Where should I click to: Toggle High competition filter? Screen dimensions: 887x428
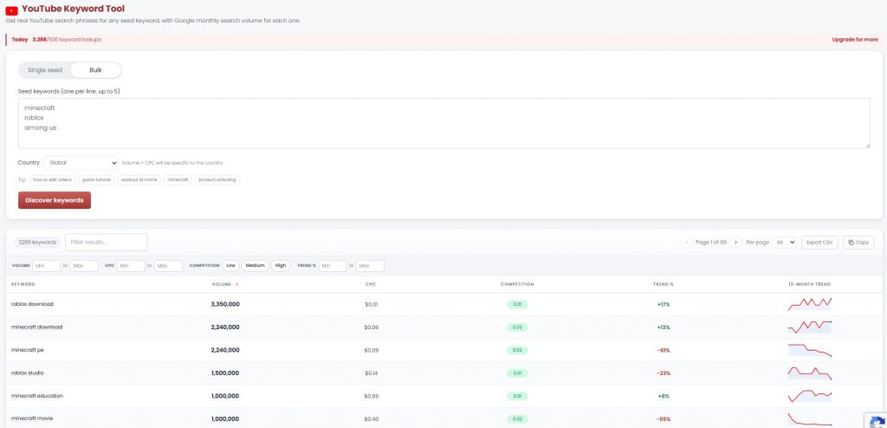[281, 265]
